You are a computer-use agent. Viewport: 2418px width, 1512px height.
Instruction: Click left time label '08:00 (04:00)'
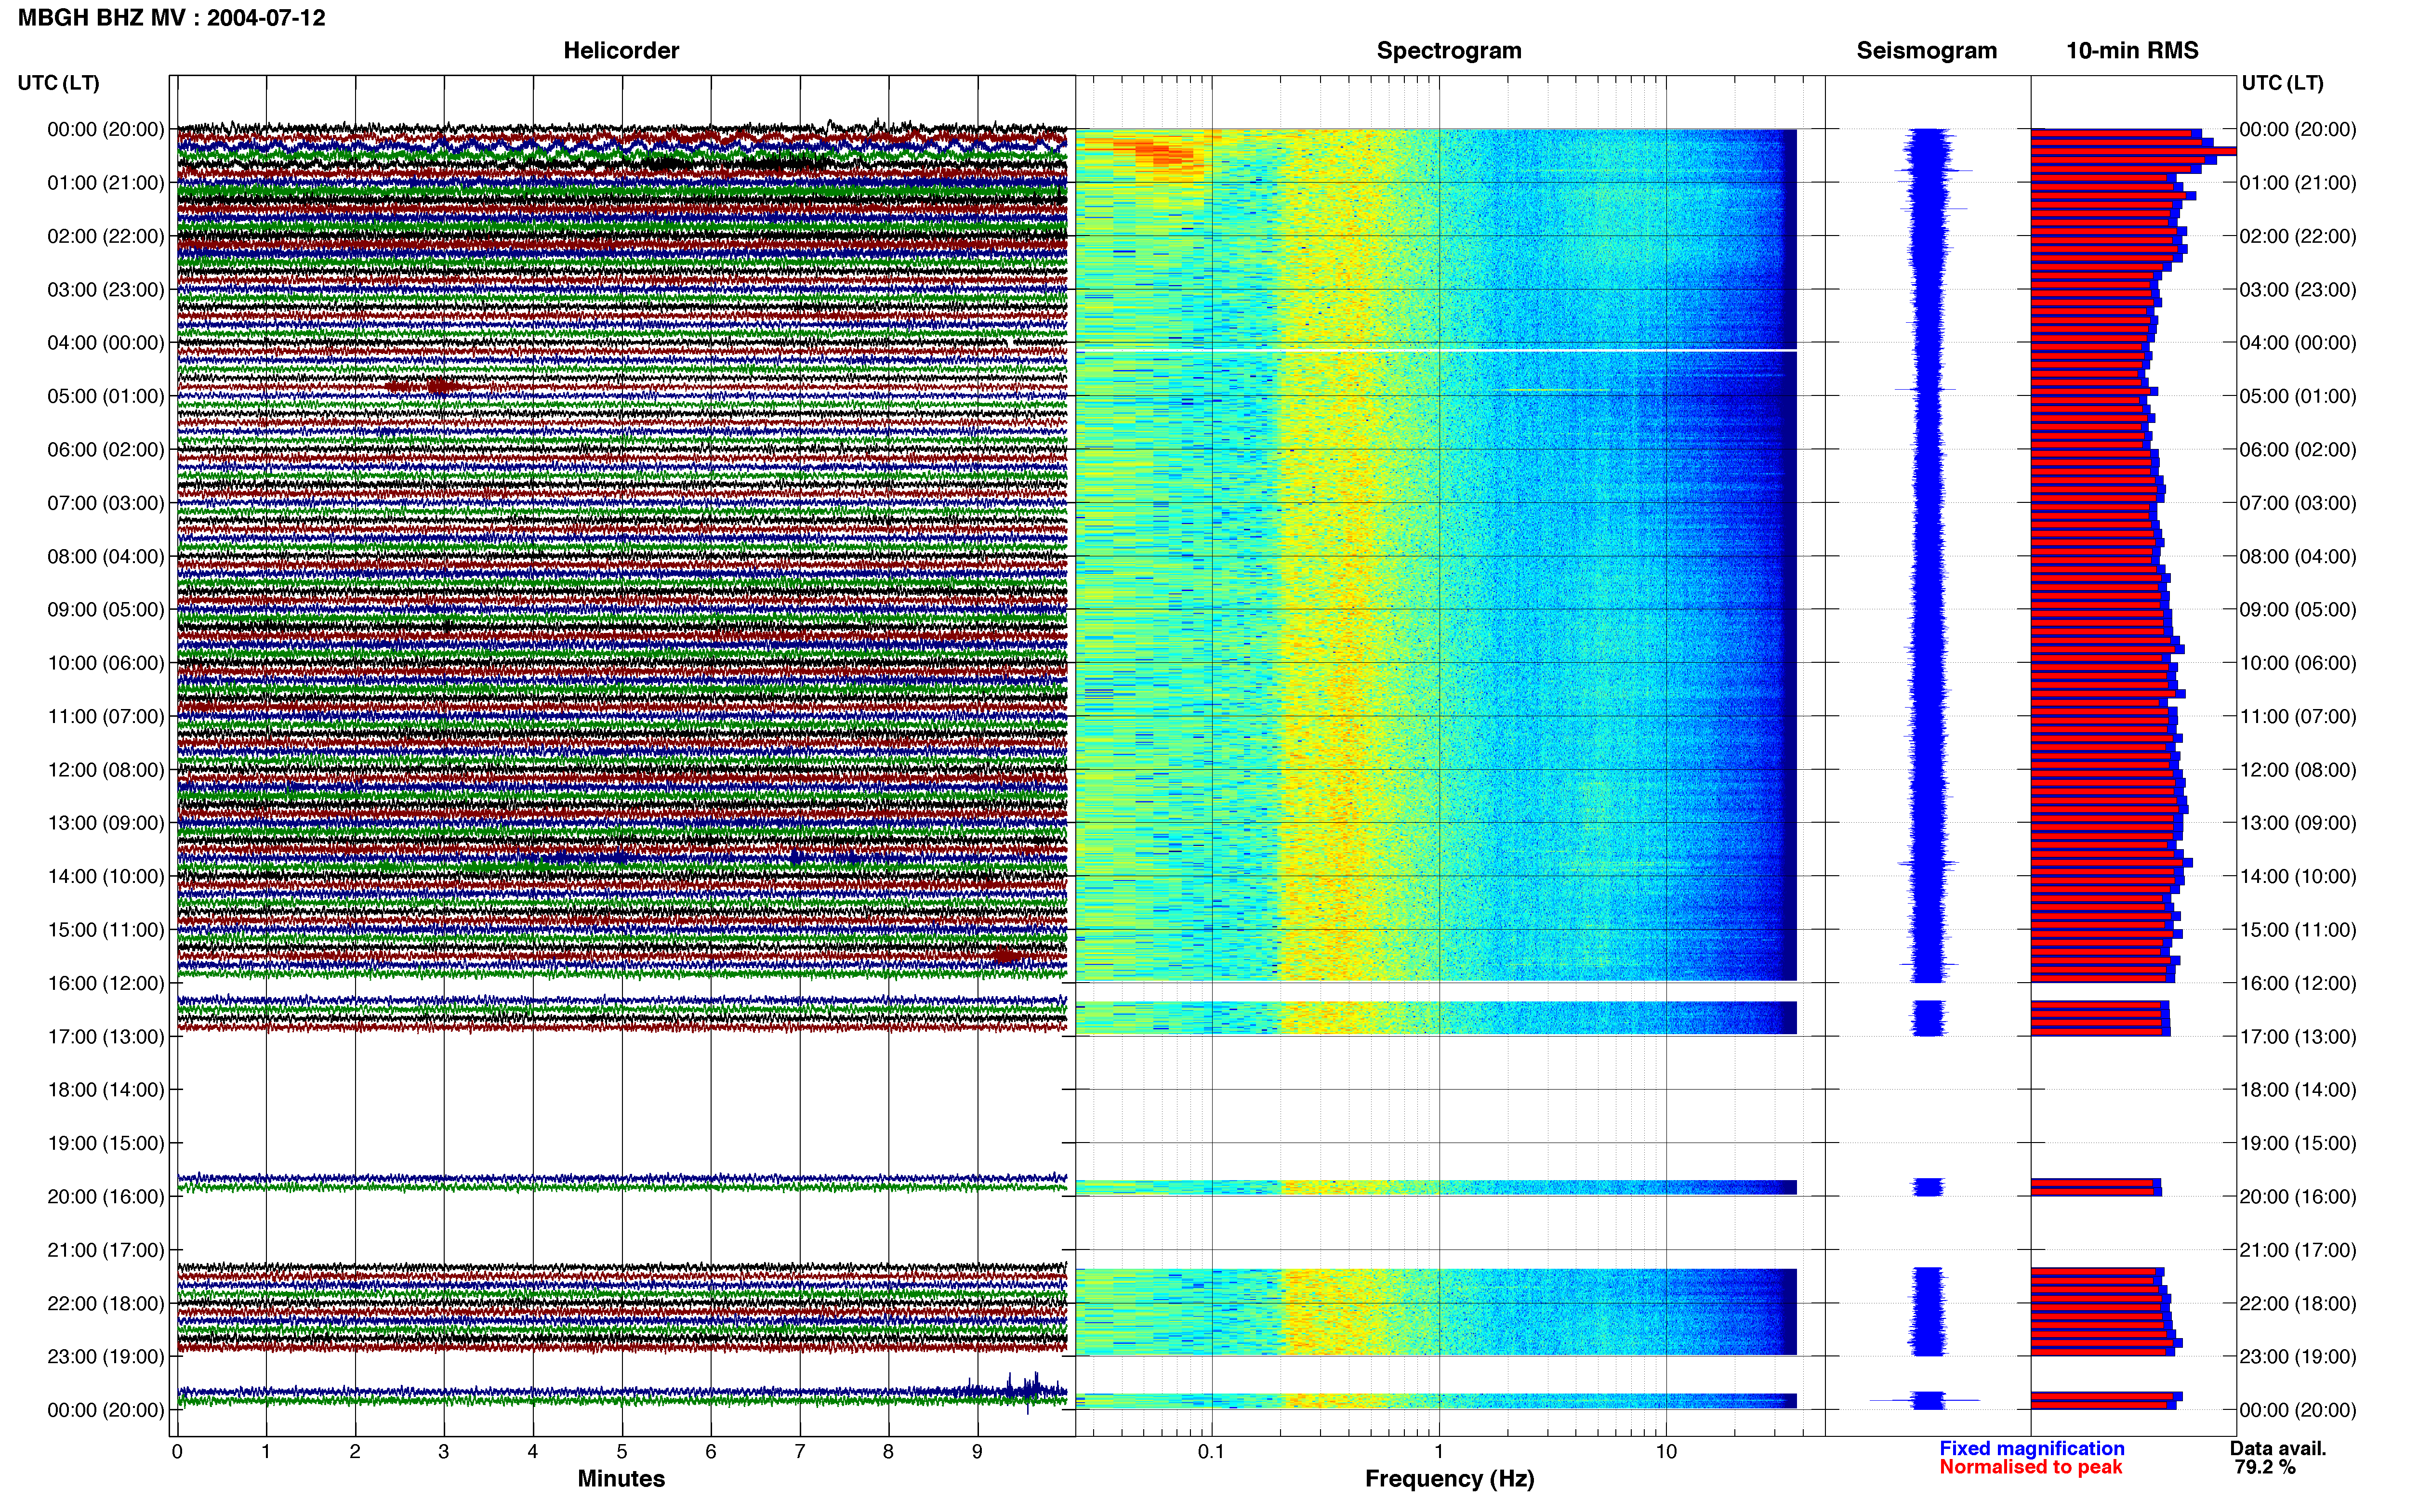pyautogui.click(x=106, y=556)
